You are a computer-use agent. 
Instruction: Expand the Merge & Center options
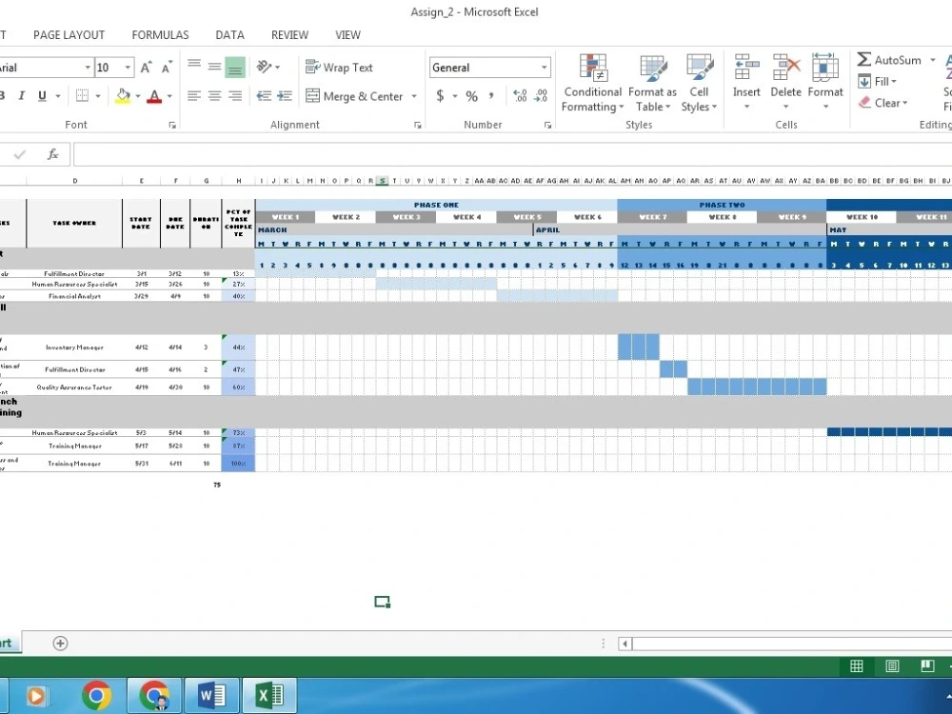[415, 96]
